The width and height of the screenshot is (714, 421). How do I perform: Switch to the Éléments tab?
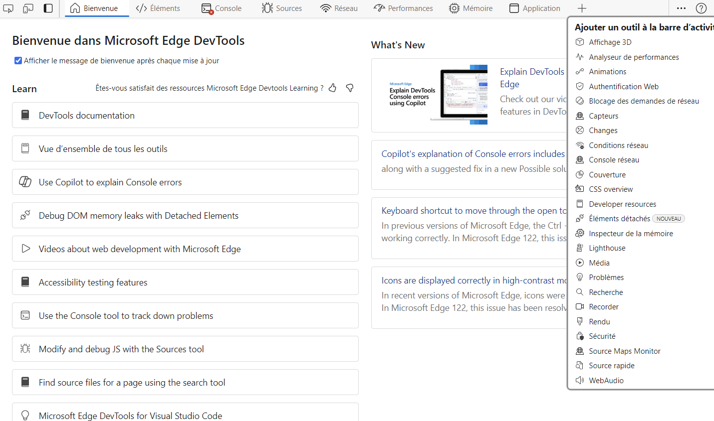[158, 8]
